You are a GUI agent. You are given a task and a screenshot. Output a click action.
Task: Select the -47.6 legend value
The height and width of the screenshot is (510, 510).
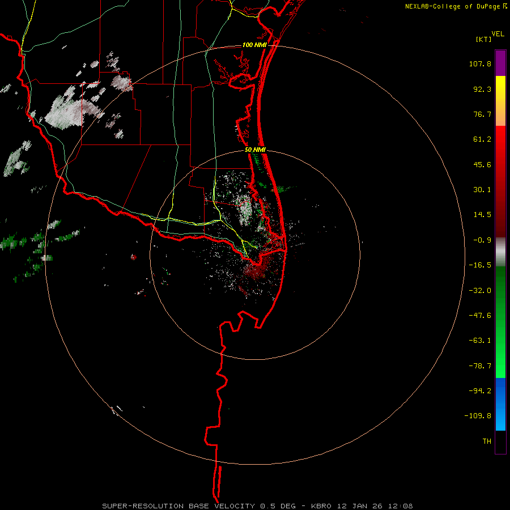tap(480, 316)
